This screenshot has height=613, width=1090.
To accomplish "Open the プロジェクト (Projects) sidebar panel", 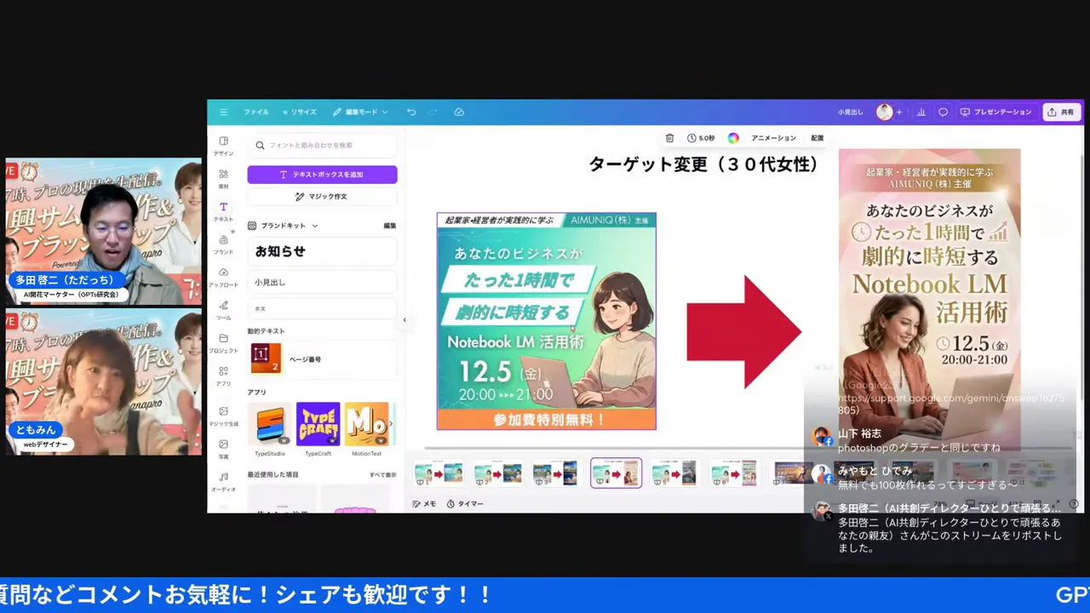I will click(223, 339).
